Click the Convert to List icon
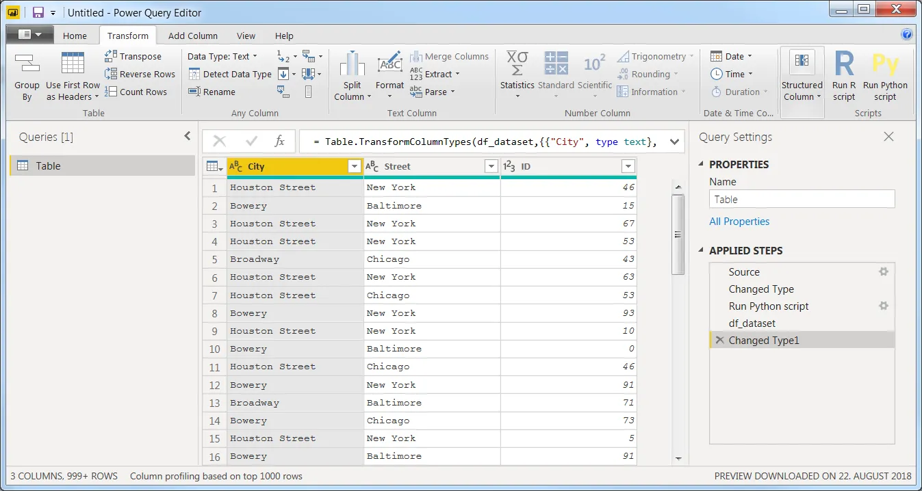 [308, 92]
